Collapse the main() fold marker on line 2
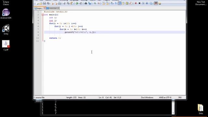This screenshot has height=117, width=208. [x=43, y=15]
